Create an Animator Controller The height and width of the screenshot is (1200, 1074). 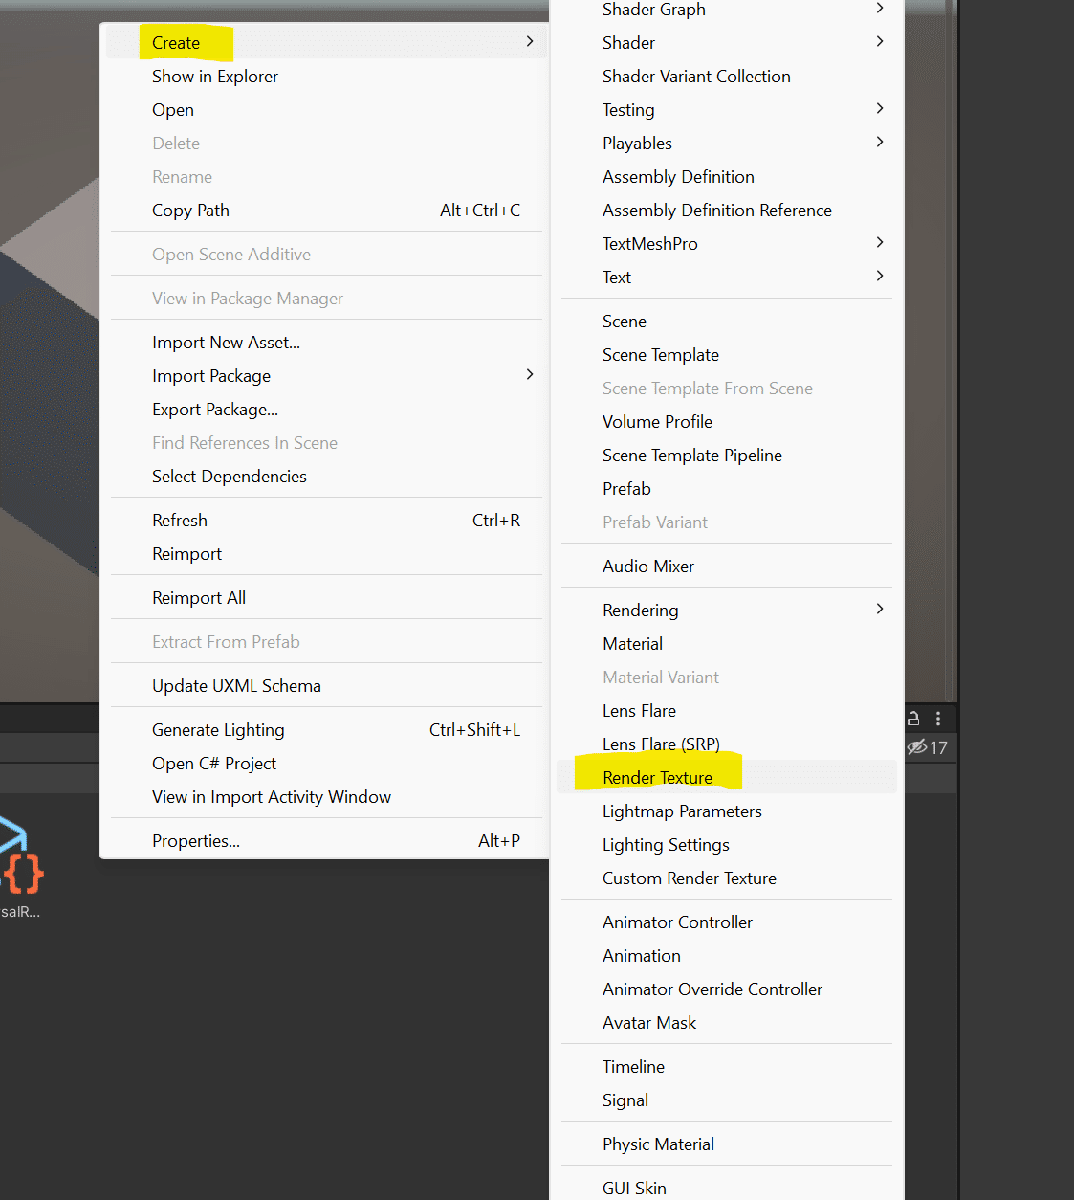pyautogui.click(x=727, y=922)
